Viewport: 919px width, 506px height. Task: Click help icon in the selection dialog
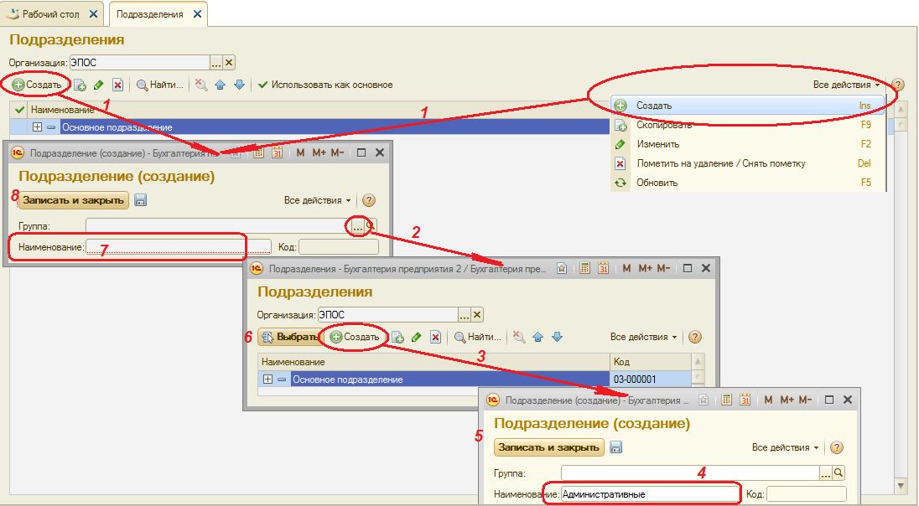(694, 338)
